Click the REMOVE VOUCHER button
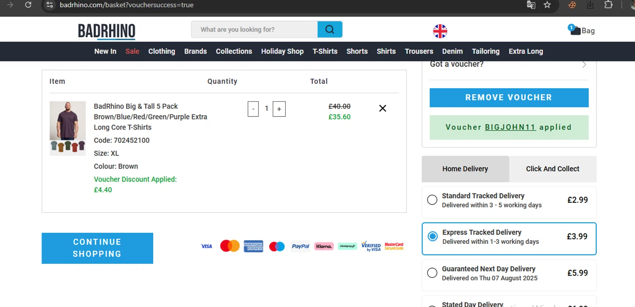 [509, 97]
